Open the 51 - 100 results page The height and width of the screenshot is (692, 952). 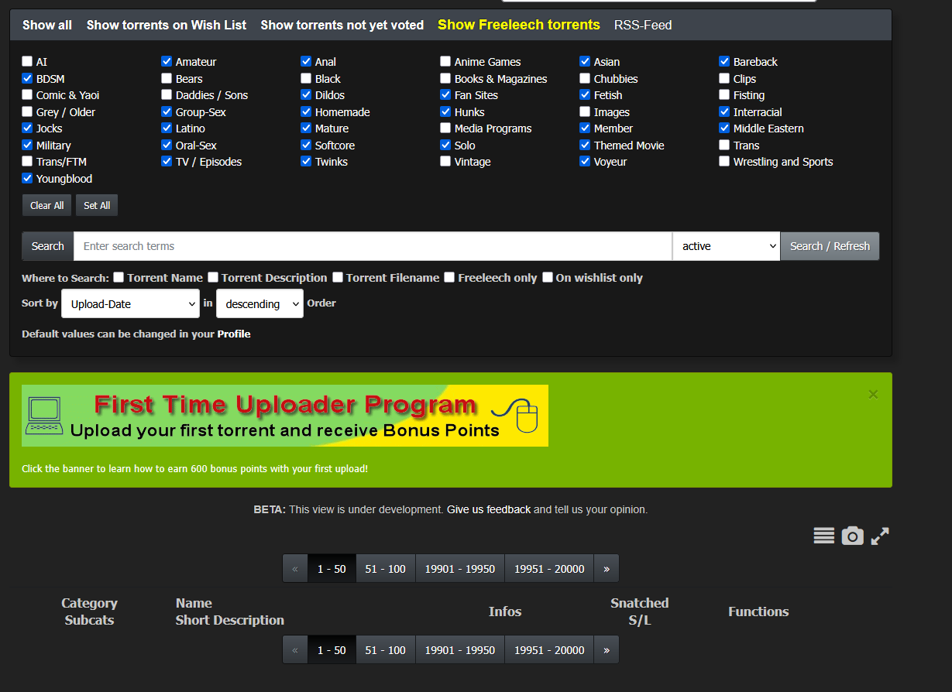point(385,567)
